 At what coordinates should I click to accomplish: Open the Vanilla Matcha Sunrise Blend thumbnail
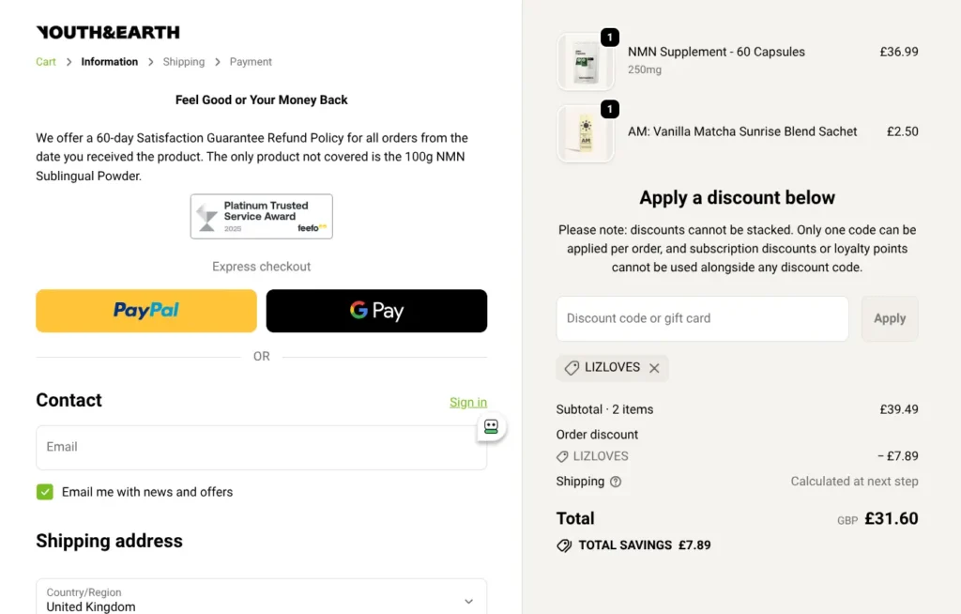(586, 132)
